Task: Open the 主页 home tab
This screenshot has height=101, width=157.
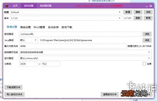Action: point(15,6)
